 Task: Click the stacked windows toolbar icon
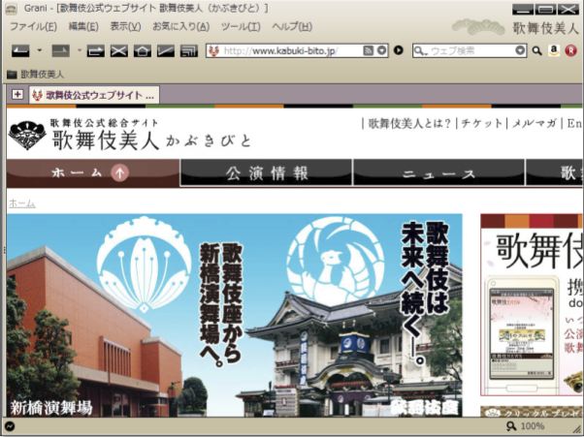189,50
